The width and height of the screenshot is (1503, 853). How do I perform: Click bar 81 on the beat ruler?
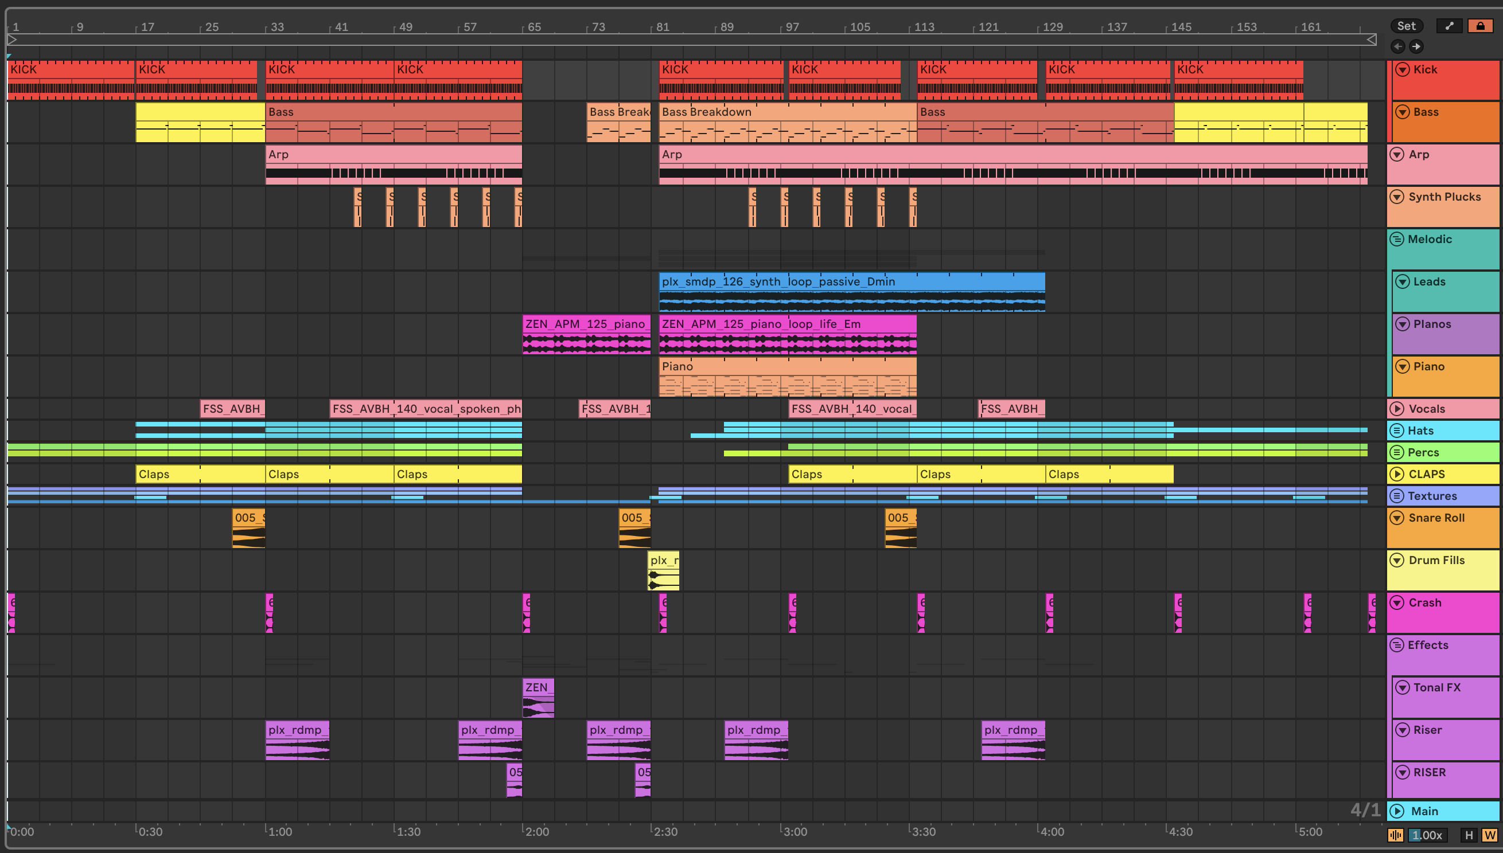(661, 27)
